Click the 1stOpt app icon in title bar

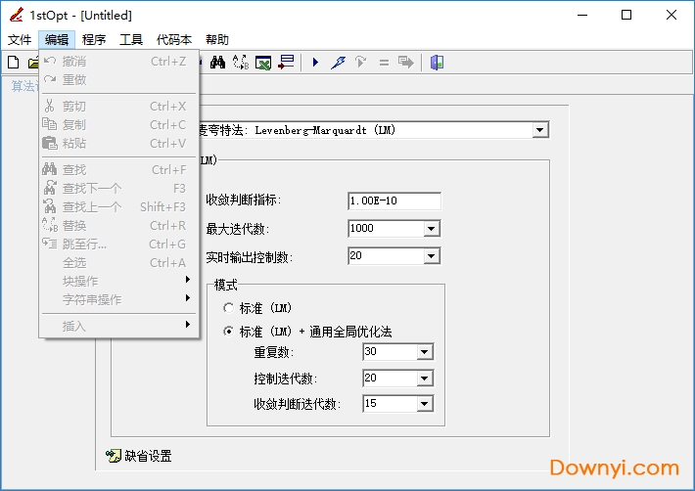pos(17,15)
